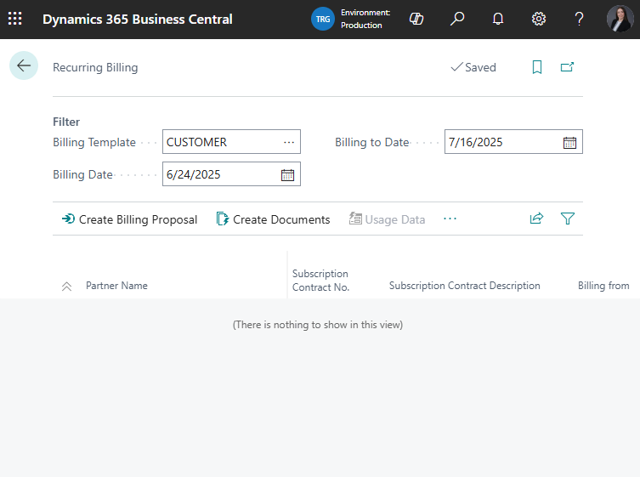Viewport: 640px width, 477px height.
Task: Open the Billing Template lookup ellipsis
Action: coord(289,142)
